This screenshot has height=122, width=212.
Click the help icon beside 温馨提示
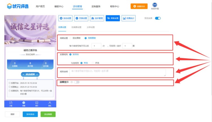(x=72, y=82)
